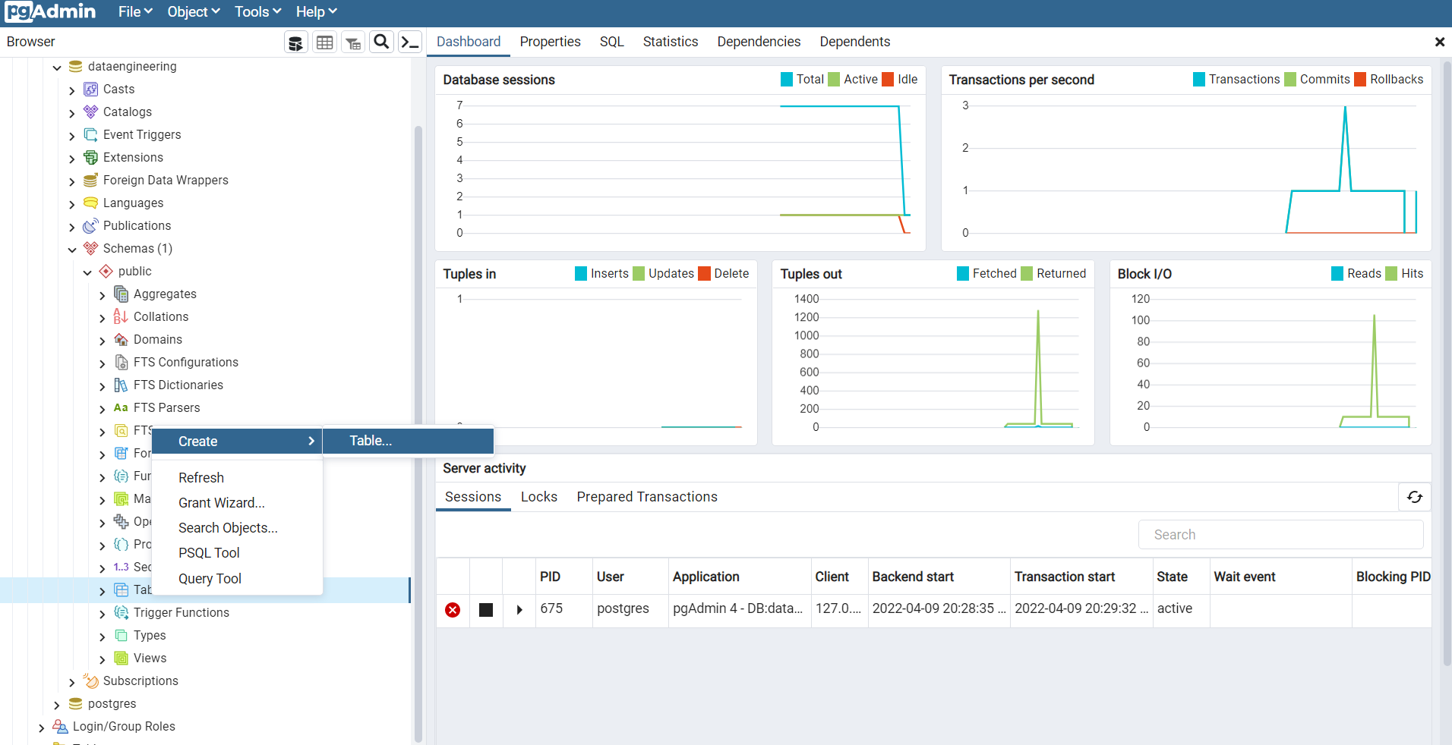
Task: Click the Login/Group Roles icon
Action: [x=60, y=727]
